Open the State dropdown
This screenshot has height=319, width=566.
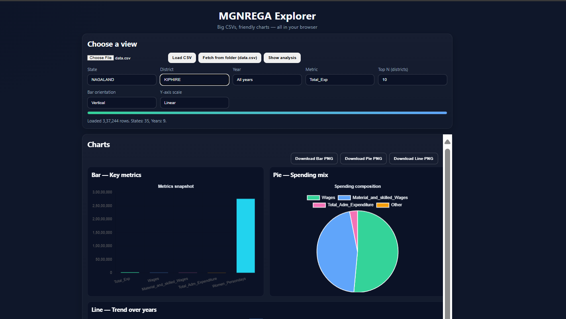[x=121, y=80]
